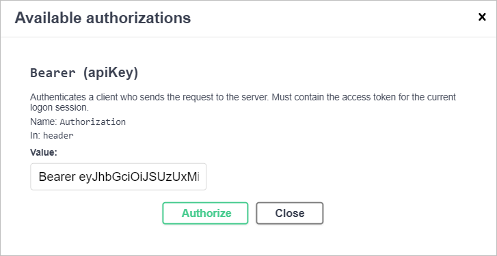
Task: Click the Name: label text
Action: click(x=44, y=122)
